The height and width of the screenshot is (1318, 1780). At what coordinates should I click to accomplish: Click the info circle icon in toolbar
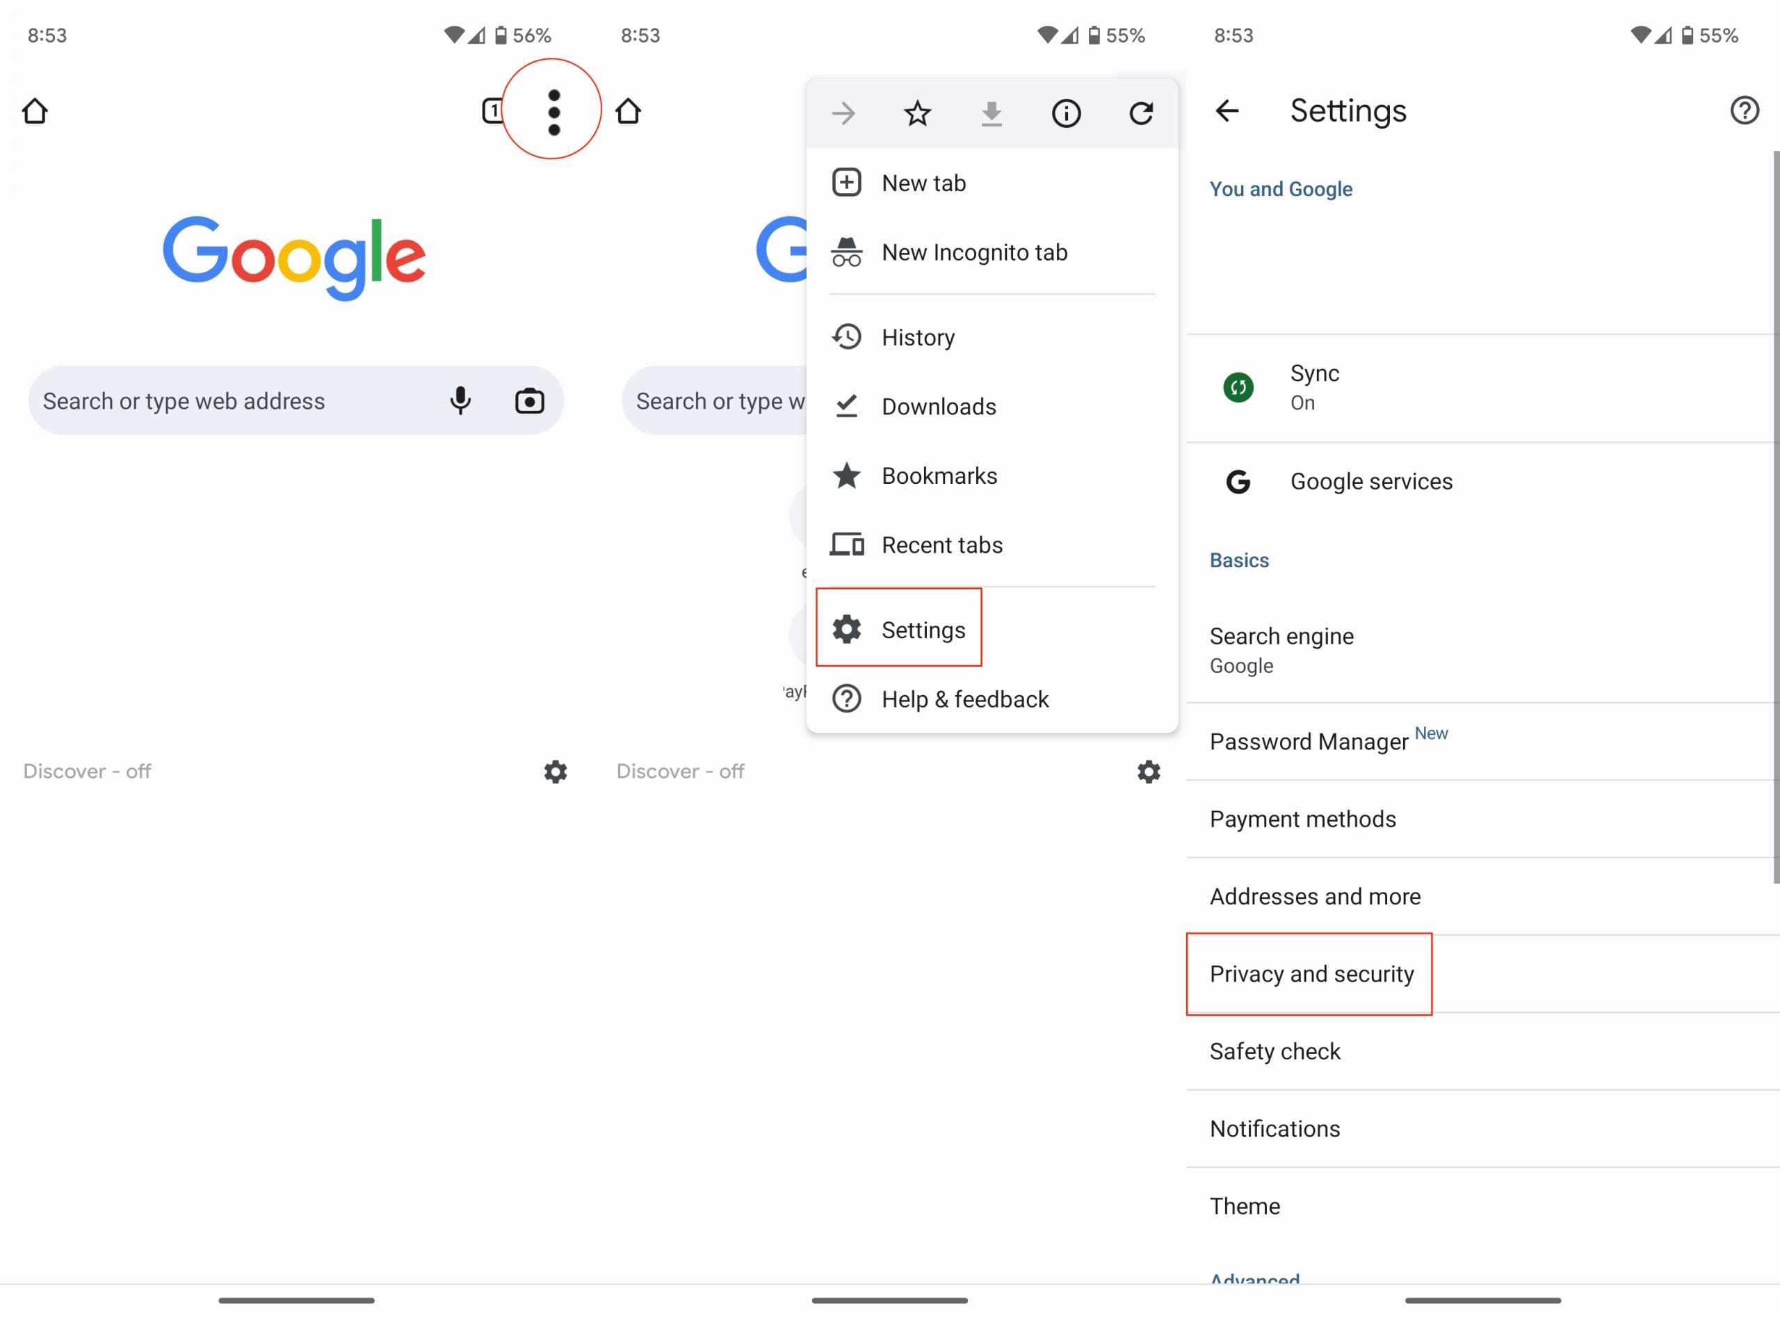pos(1067,112)
